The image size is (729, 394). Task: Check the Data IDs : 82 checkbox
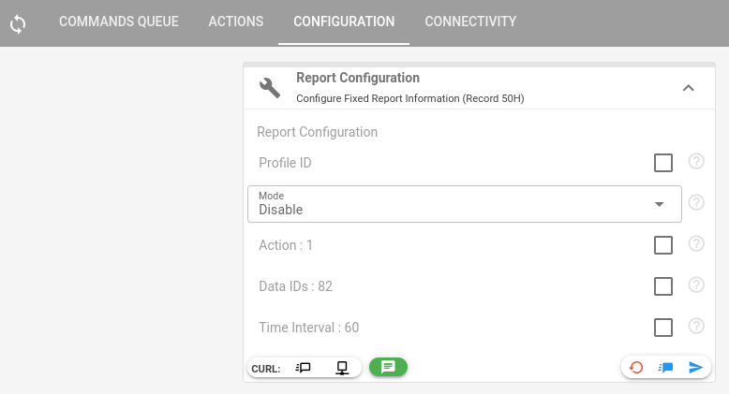(x=663, y=286)
